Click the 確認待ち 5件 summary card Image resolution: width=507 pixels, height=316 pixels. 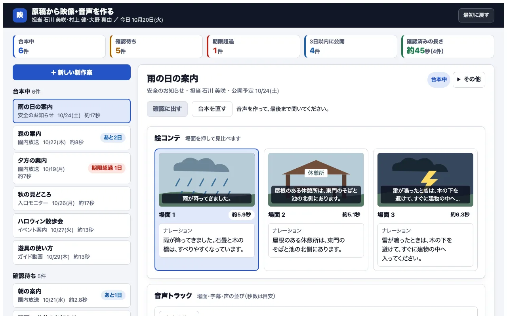pyautogui.click(x=156, y=46)
